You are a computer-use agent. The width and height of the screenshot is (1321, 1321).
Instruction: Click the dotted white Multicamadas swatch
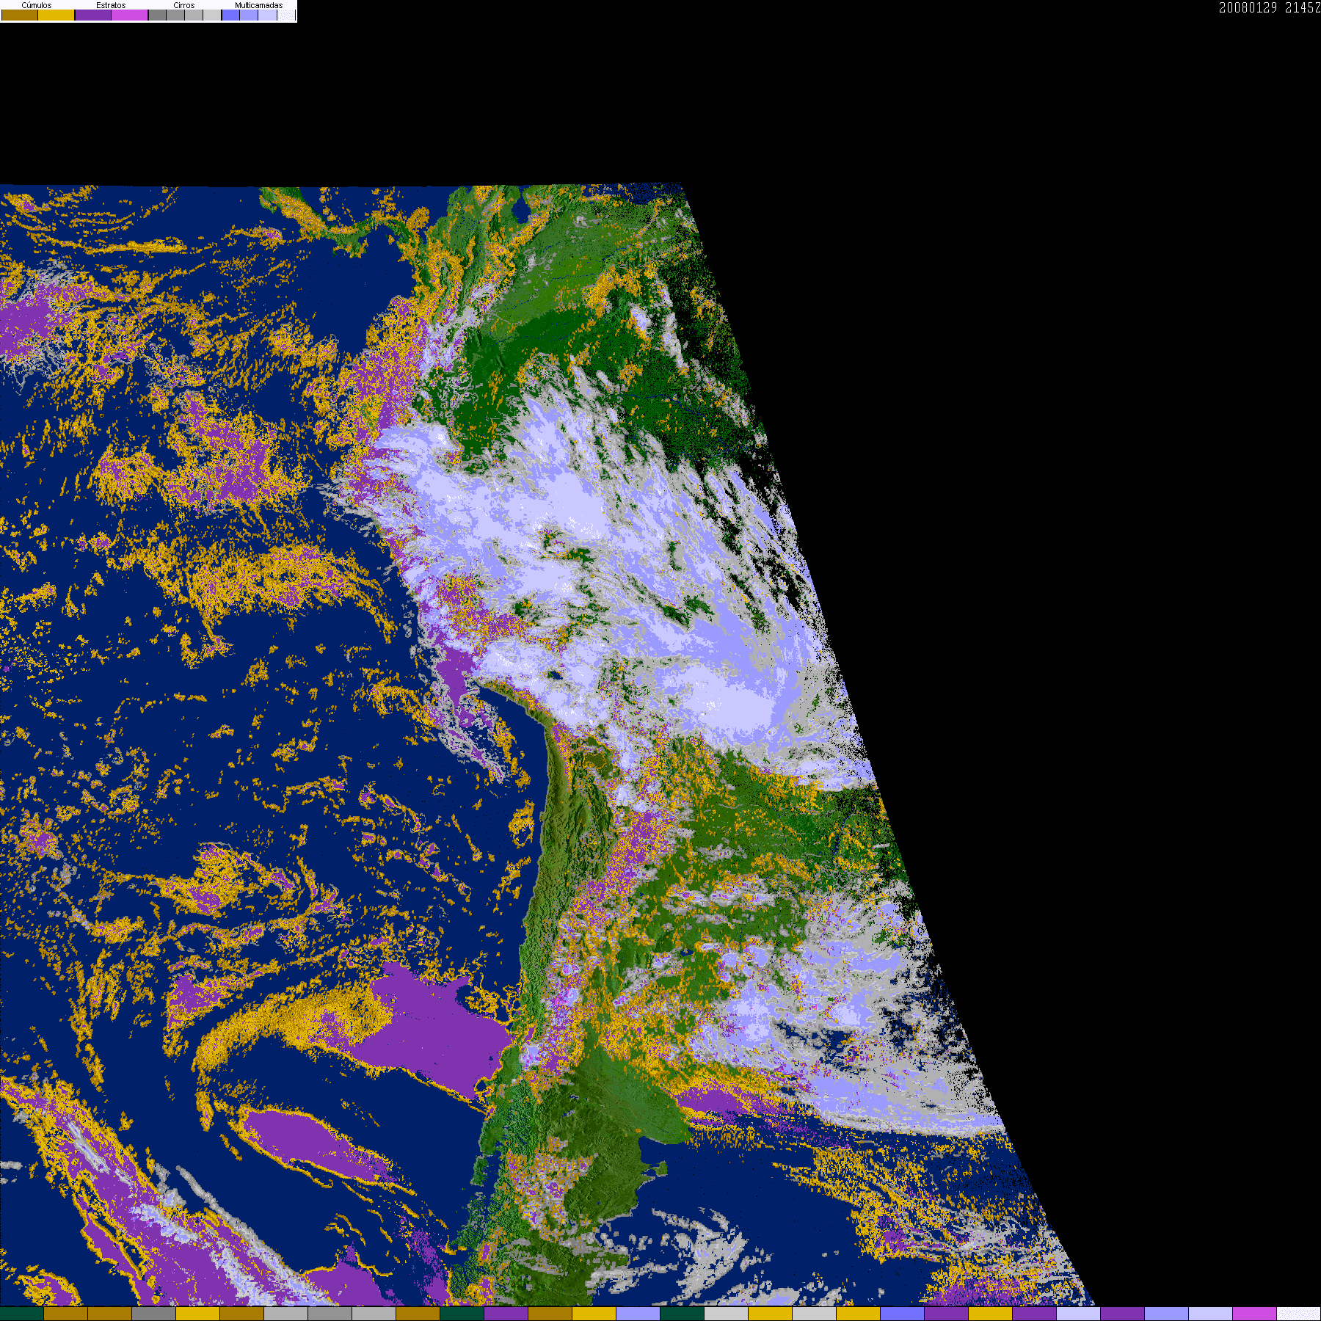point(285,15)
